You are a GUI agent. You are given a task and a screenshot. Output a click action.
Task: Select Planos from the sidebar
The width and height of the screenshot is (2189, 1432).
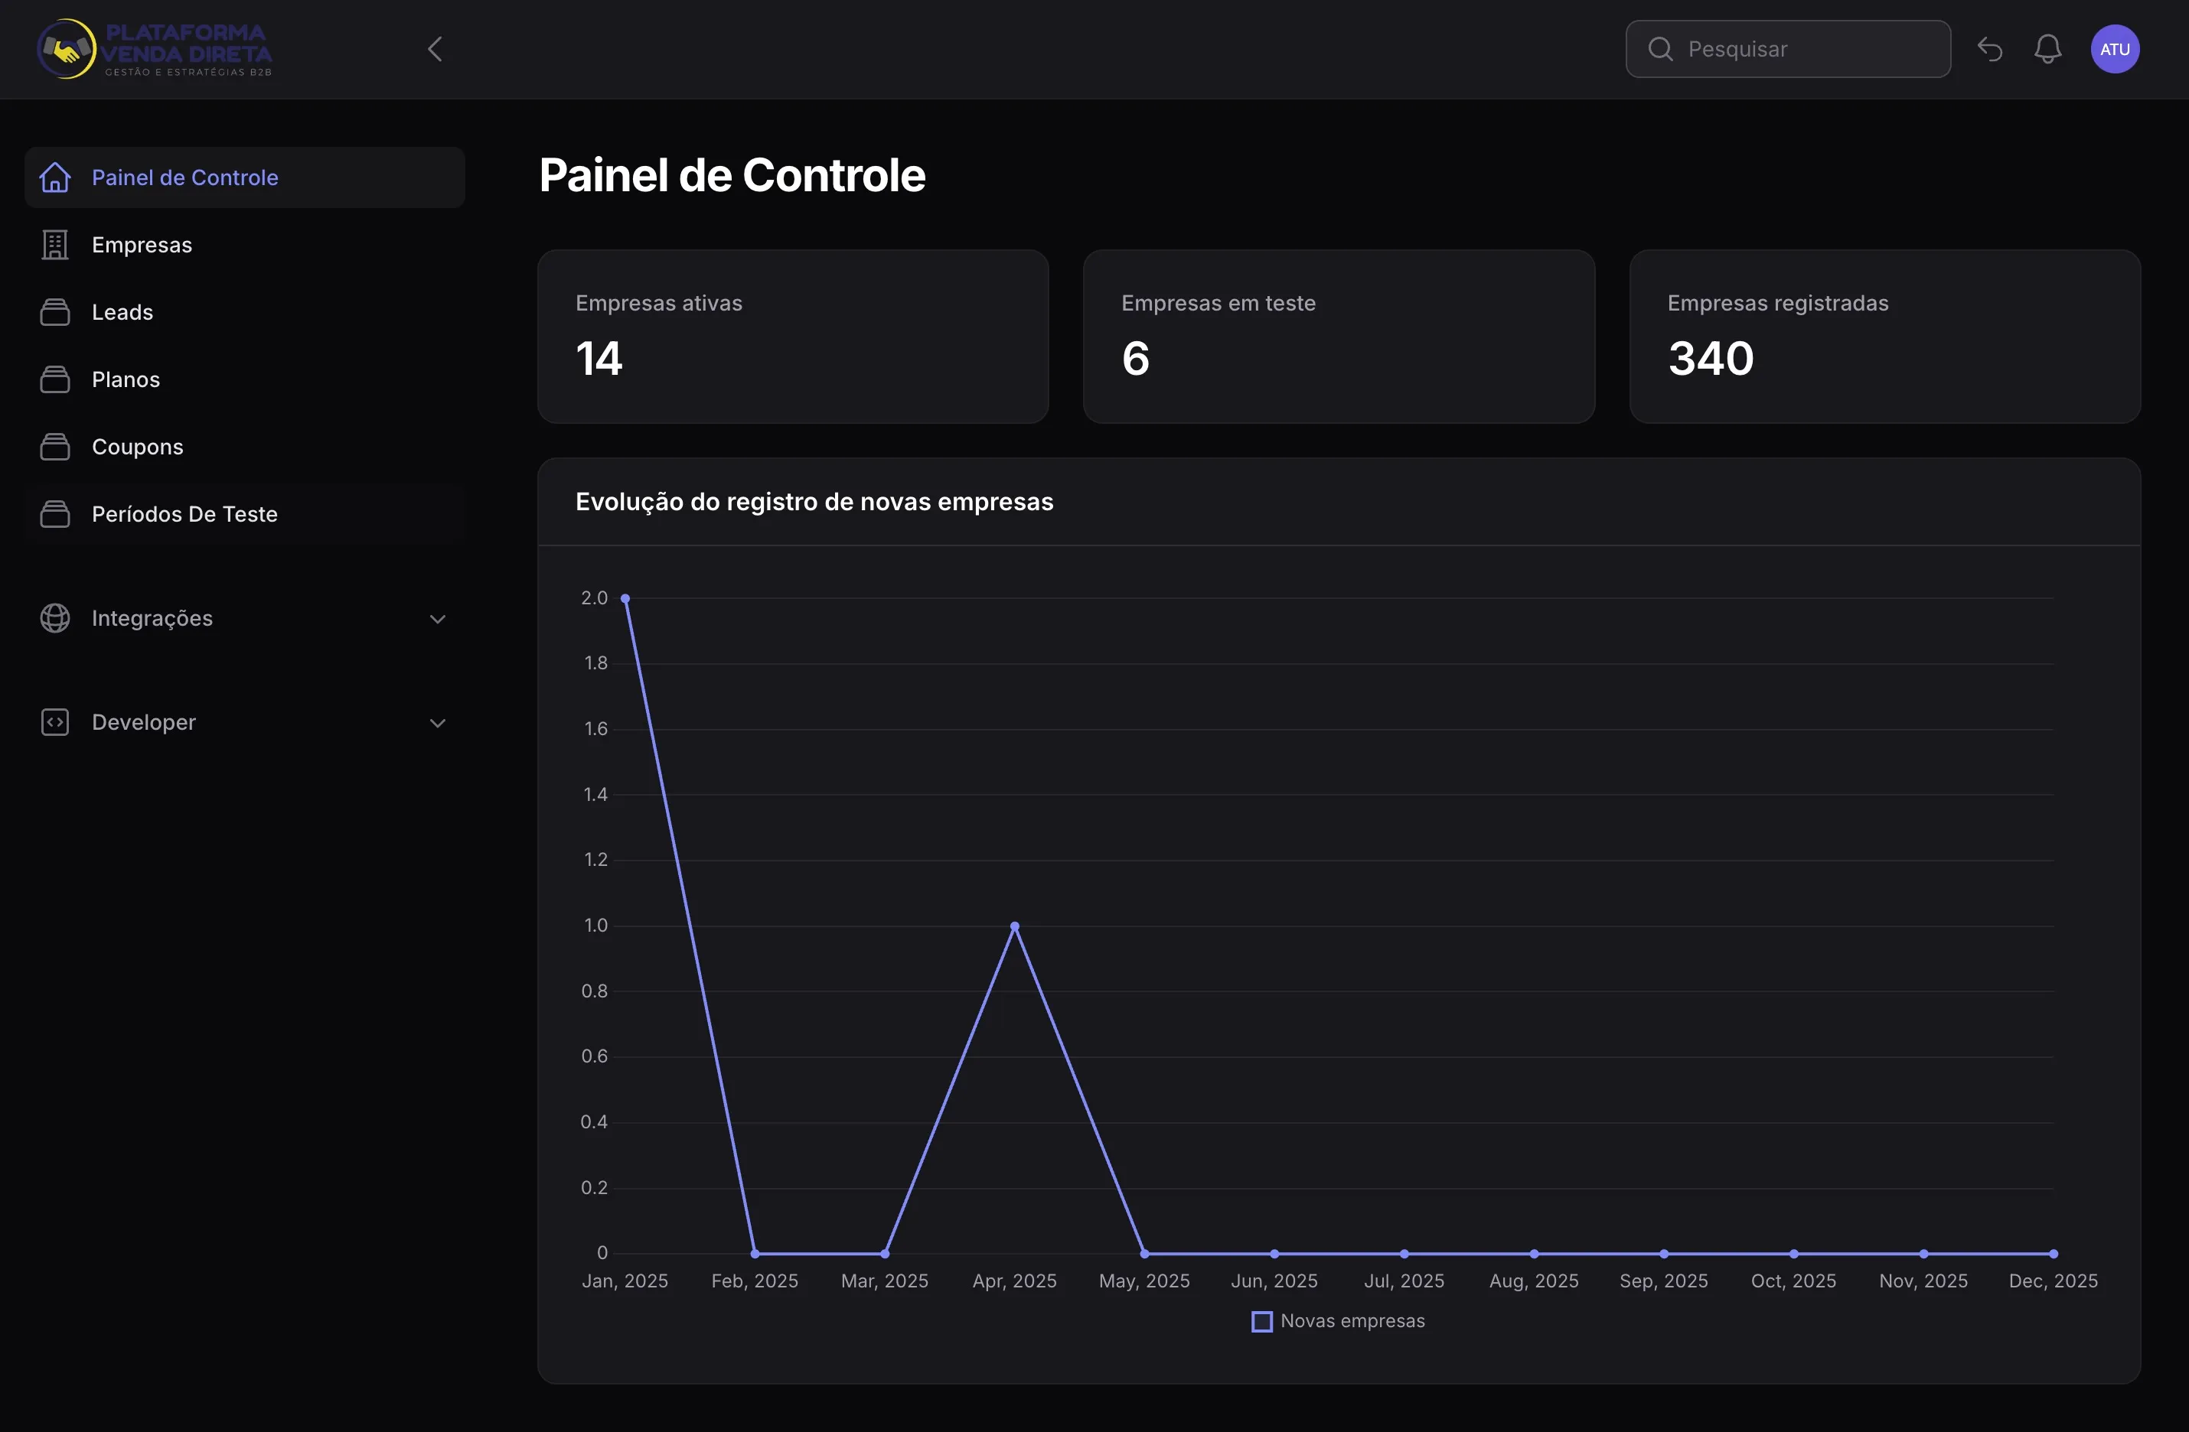click(x=245, y=379)
